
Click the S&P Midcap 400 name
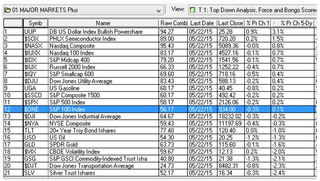[69, 60]
